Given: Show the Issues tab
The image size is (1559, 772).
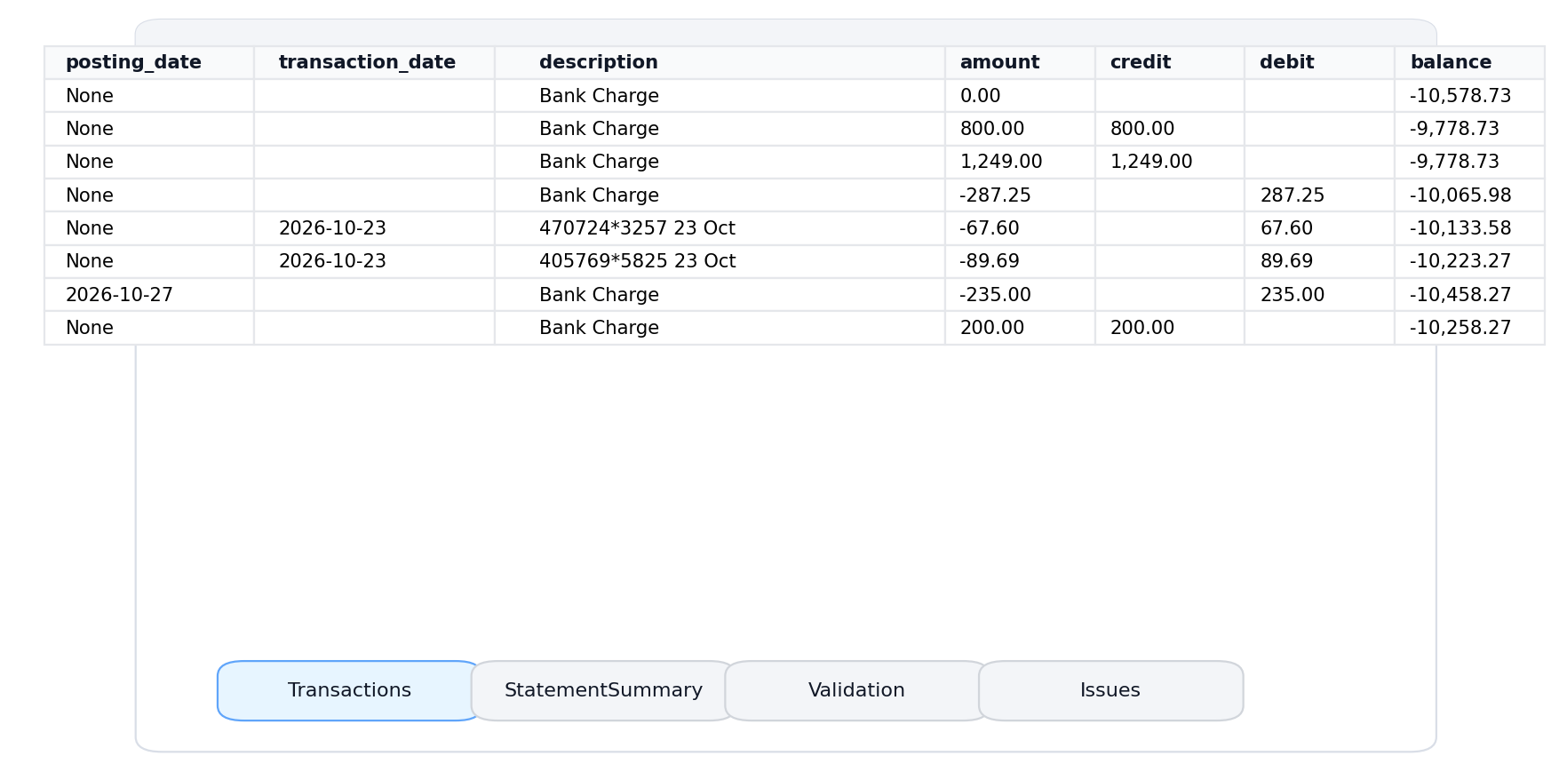Looking at the screenshot, I should [1110, 690].
